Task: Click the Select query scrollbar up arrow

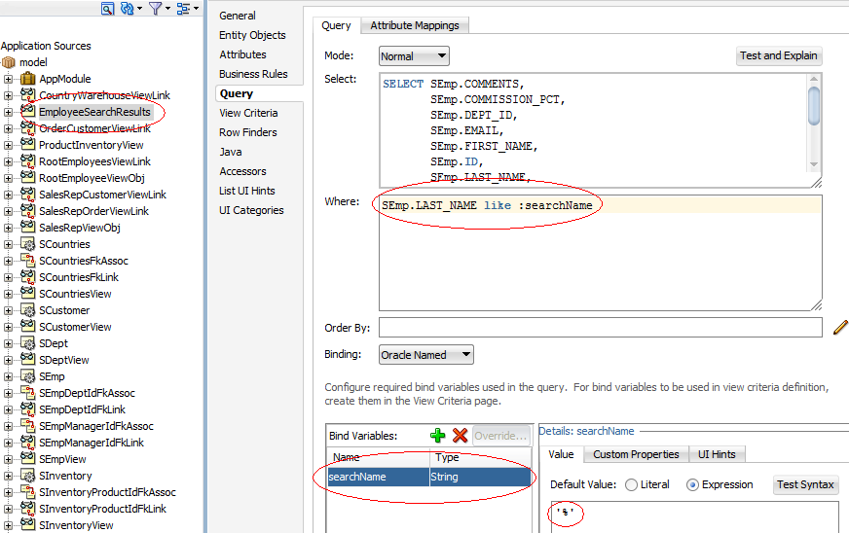Action: (x=814, y=79)
